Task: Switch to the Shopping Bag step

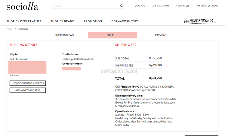Action: pyautogui.click(x=64, y=35)
